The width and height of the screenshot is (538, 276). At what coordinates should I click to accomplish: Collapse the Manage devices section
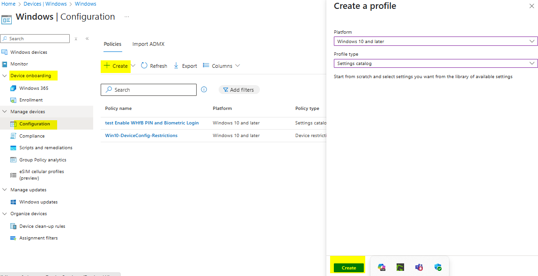[x=5, y=112]
